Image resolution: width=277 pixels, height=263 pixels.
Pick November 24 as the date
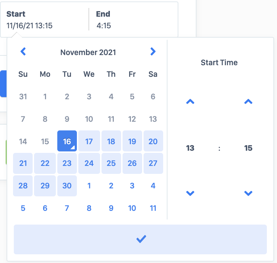click(x=89, y=163)
